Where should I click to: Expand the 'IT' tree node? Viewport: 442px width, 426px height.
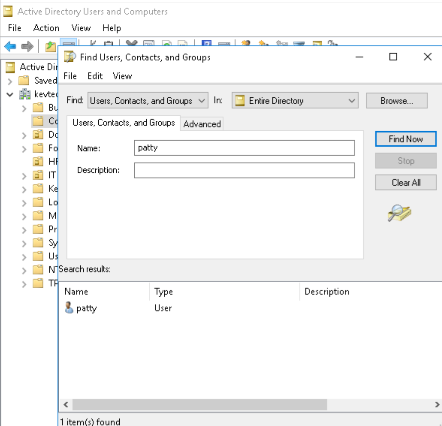pyautogui.click(x=24, y=176)
